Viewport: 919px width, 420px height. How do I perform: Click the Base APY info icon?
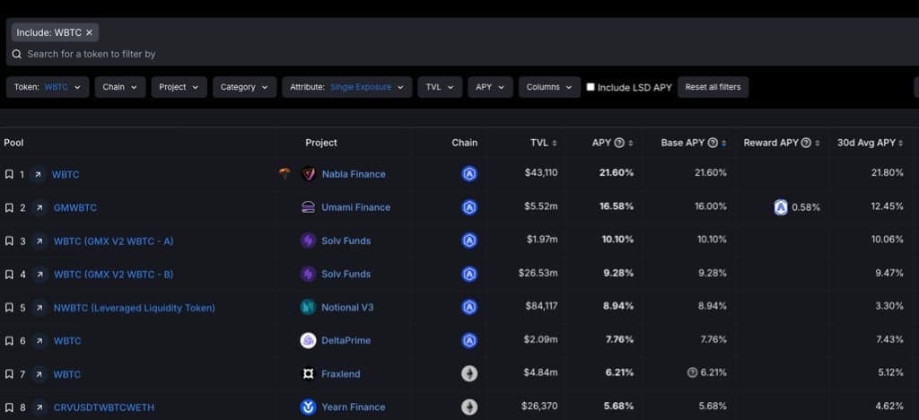pyautogui.click(x=713, y=143)
